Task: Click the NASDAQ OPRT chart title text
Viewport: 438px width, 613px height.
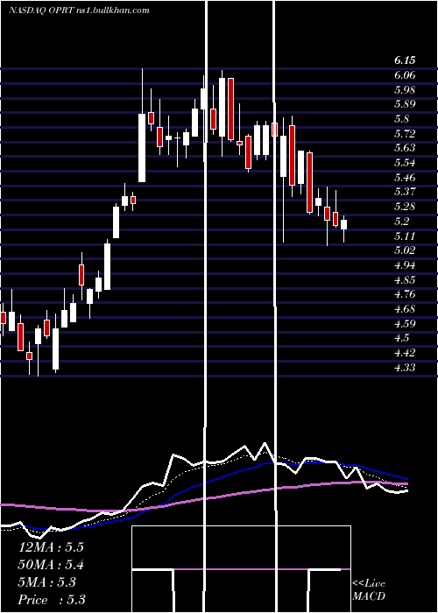Action: pos(79,11)
